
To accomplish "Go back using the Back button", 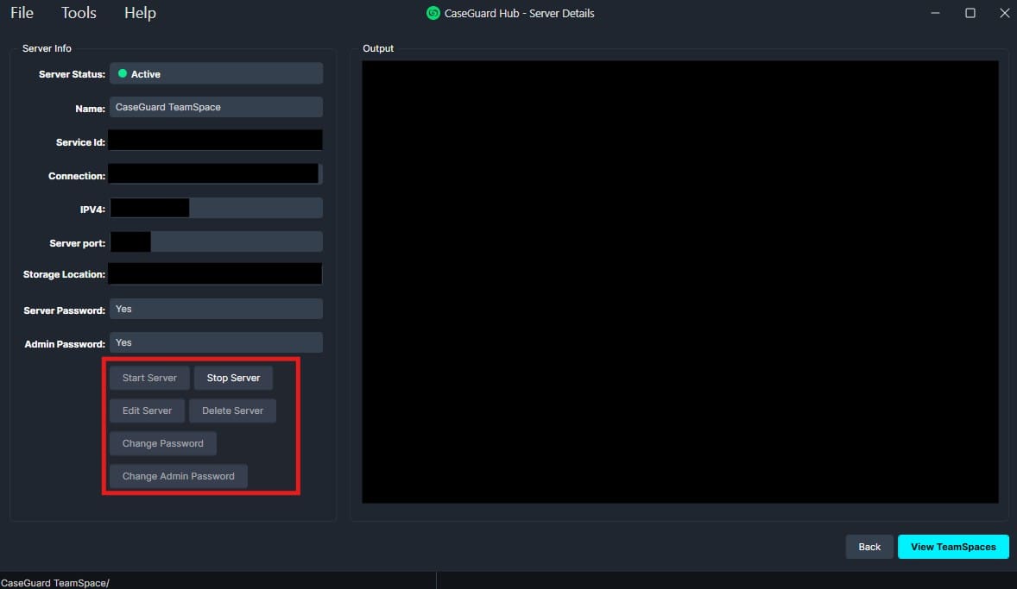I will point(869,547).
